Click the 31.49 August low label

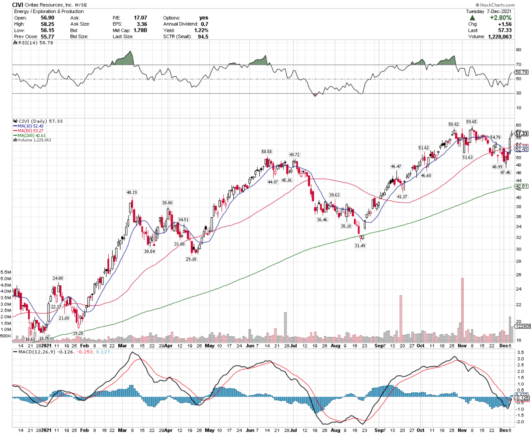click(360, 246)
